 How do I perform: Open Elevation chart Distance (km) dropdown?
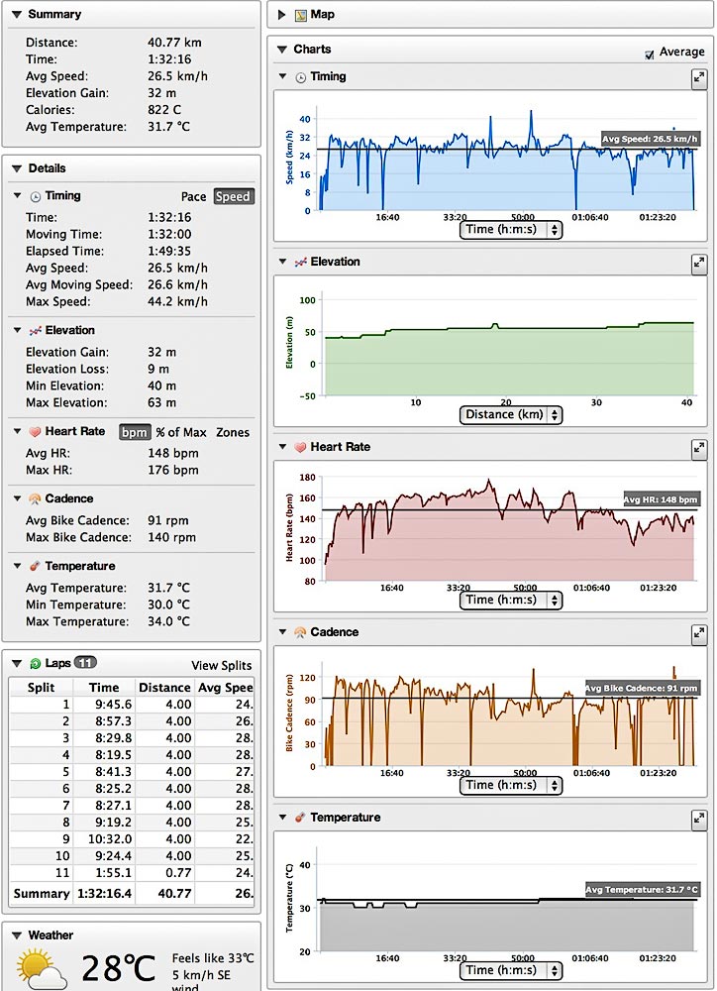click(x=511, y=414)
